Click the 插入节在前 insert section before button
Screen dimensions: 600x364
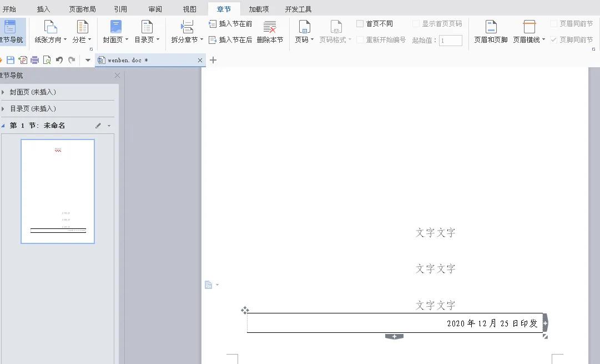(x=230, y=23)
